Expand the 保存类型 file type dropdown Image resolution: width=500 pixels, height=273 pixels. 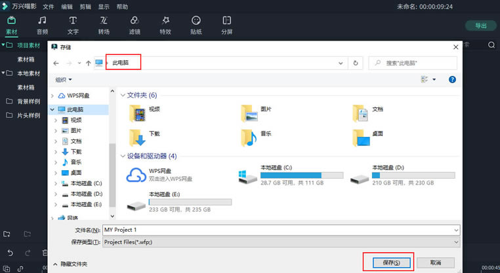(282, 242)
